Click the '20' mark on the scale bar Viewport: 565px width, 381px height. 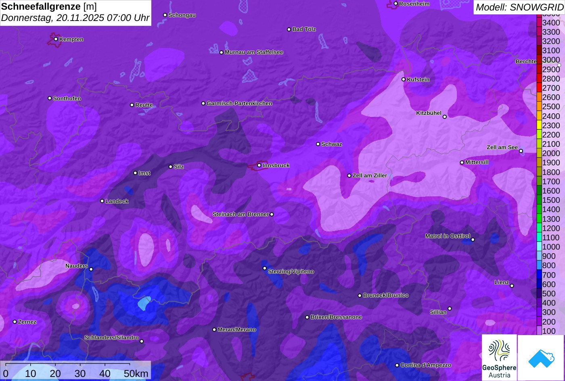click(55, 374)
